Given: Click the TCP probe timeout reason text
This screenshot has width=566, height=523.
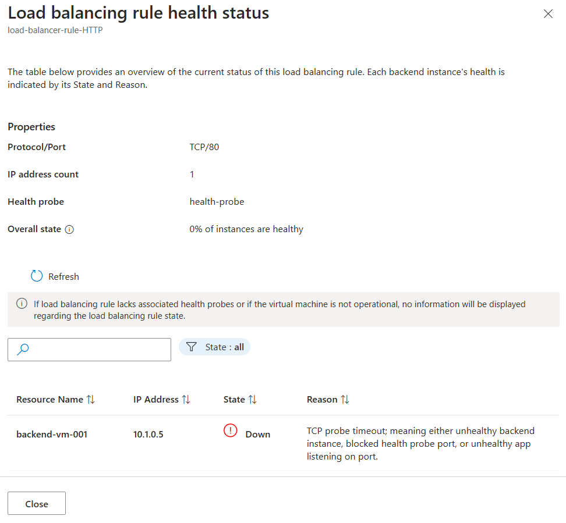Looking at the screenshot, I should click(x=420, y=444).
